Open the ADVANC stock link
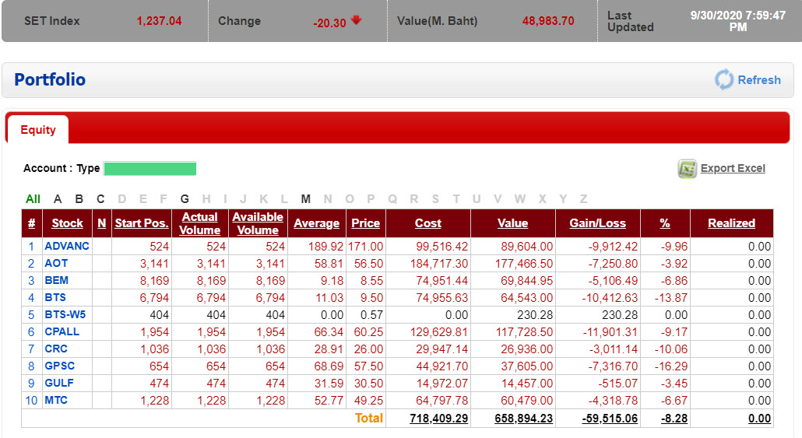Viewport: 802px width, 438px height. coord(67,246)
